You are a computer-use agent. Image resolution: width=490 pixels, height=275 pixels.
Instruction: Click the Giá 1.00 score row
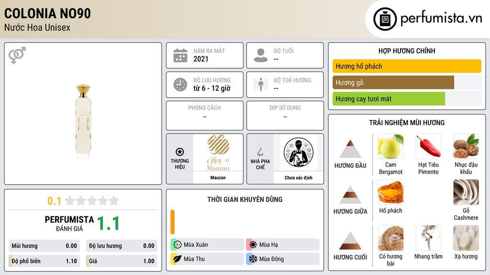(x=122, y=261)
